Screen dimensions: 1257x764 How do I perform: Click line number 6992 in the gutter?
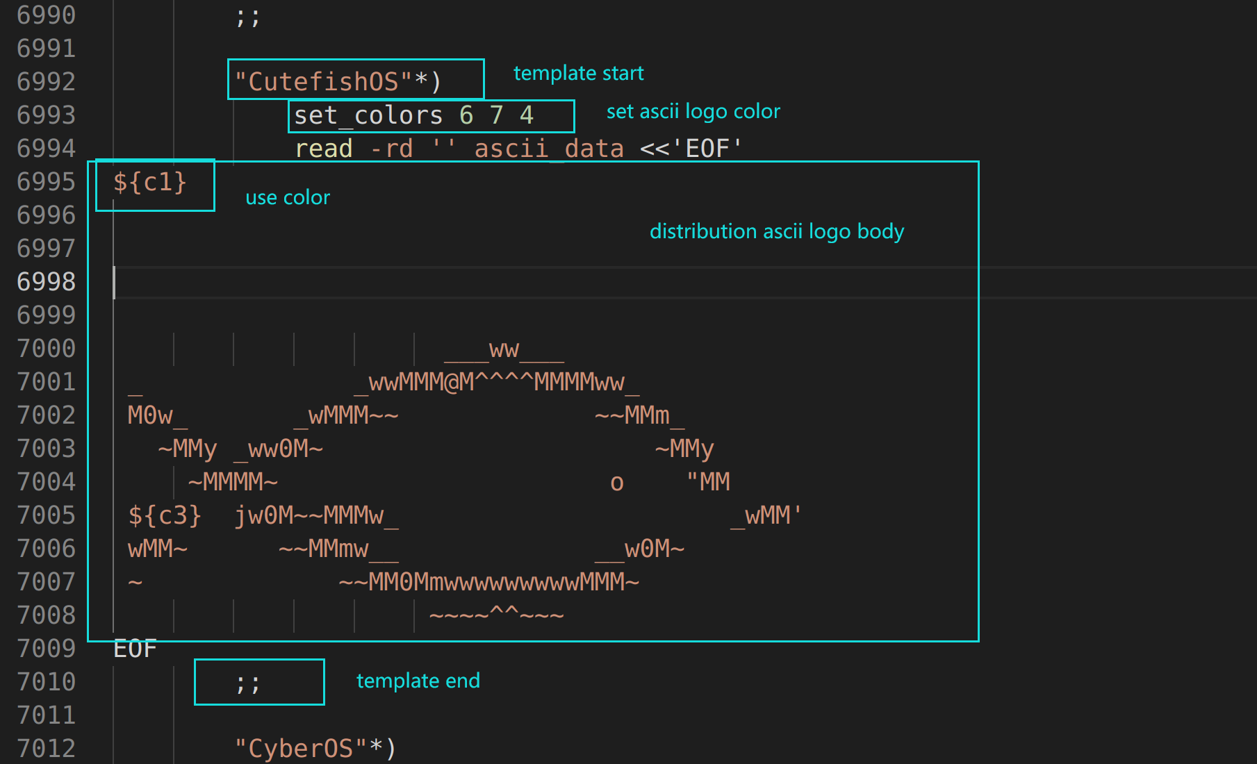46,82
